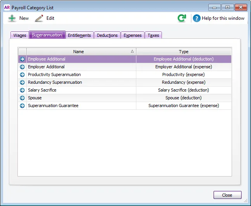The image size is (251, 206).
Task: Switch to the Wages tab
Action: tap(20, 35)
